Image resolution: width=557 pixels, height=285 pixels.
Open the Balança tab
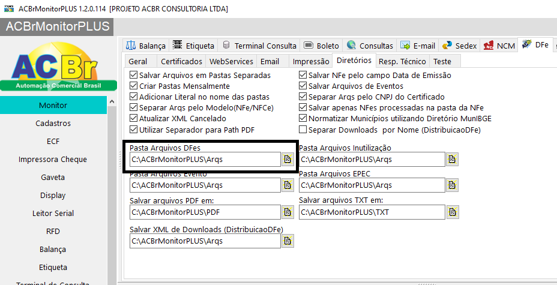pos(146,46)
